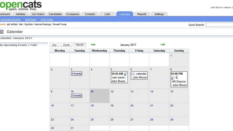233x131 pixels.
Task: Click the OpenCATS logo
Action: [21, 5]
